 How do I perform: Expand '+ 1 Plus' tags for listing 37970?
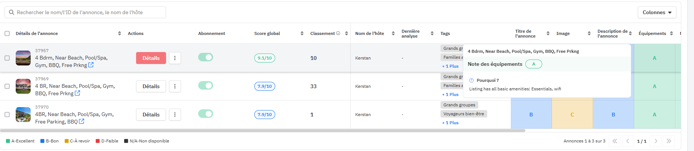[450, 123]
